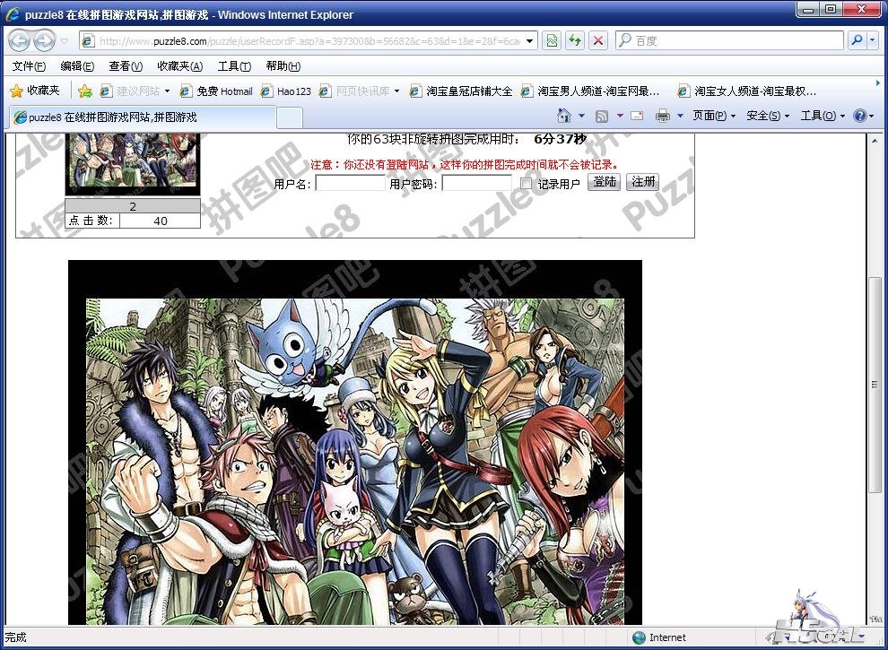
Task: Open the 网页快讯库 bookmark
Action: click(x=354, y=91)
